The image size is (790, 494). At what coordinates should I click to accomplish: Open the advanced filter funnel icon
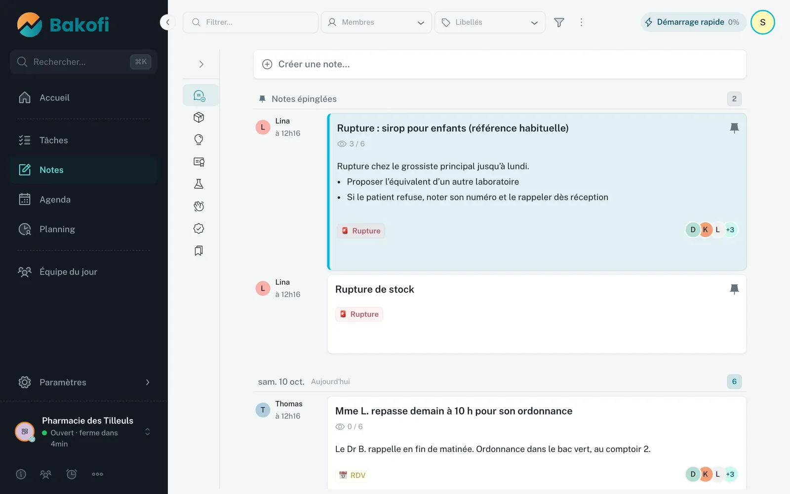pyautogui.click(x=559, y=22)
